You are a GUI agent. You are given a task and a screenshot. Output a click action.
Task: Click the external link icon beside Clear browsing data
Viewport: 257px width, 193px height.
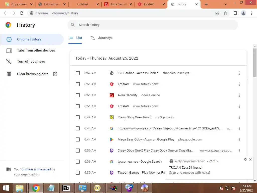(x=55, y=74)
